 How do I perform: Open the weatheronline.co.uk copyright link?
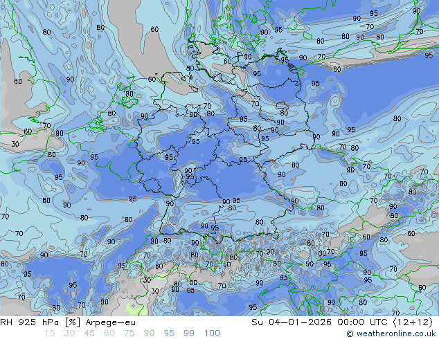391,333
